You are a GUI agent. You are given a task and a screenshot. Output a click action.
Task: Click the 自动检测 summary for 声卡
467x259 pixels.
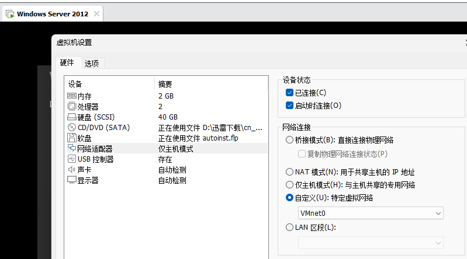click(x=172, y=170)
